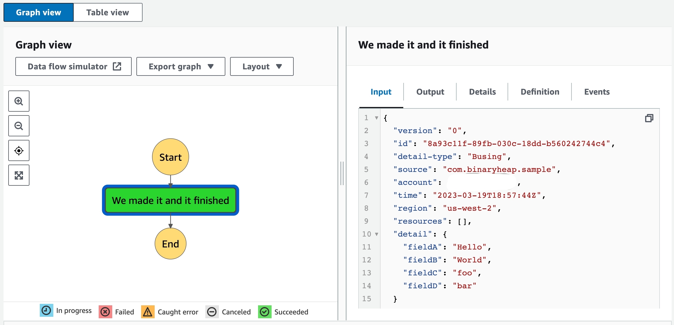Click the "us-west-2" region value

coord(470,208)
